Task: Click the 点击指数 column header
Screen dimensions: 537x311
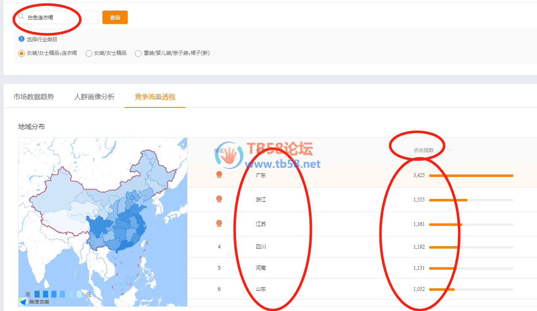Action: [423, 150]
